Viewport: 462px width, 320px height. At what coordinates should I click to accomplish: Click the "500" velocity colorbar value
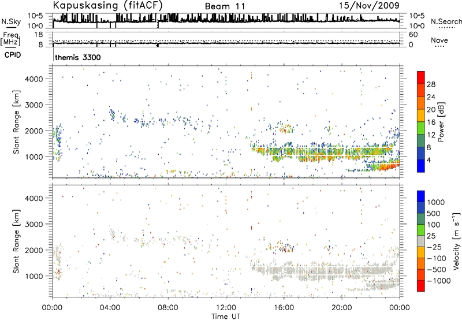click(434, 214)
